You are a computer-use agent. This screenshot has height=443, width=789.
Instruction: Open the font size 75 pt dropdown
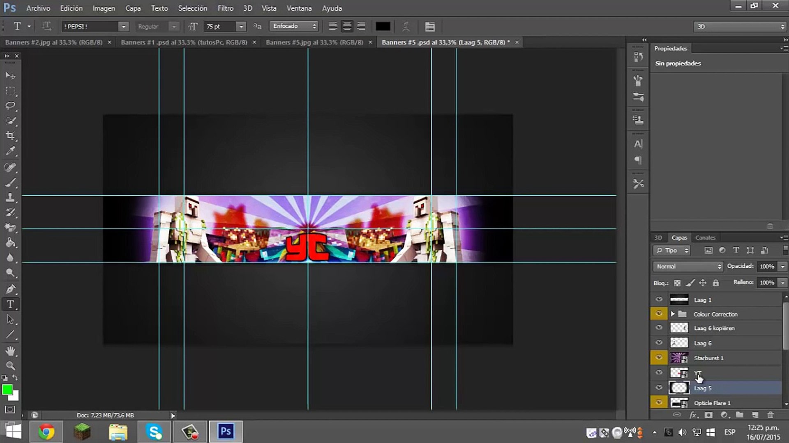(x=241, y=27)
